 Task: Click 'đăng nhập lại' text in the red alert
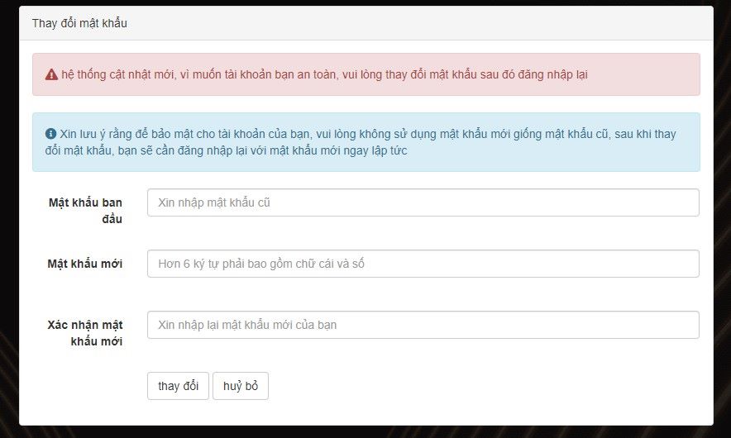pos(553,74)
